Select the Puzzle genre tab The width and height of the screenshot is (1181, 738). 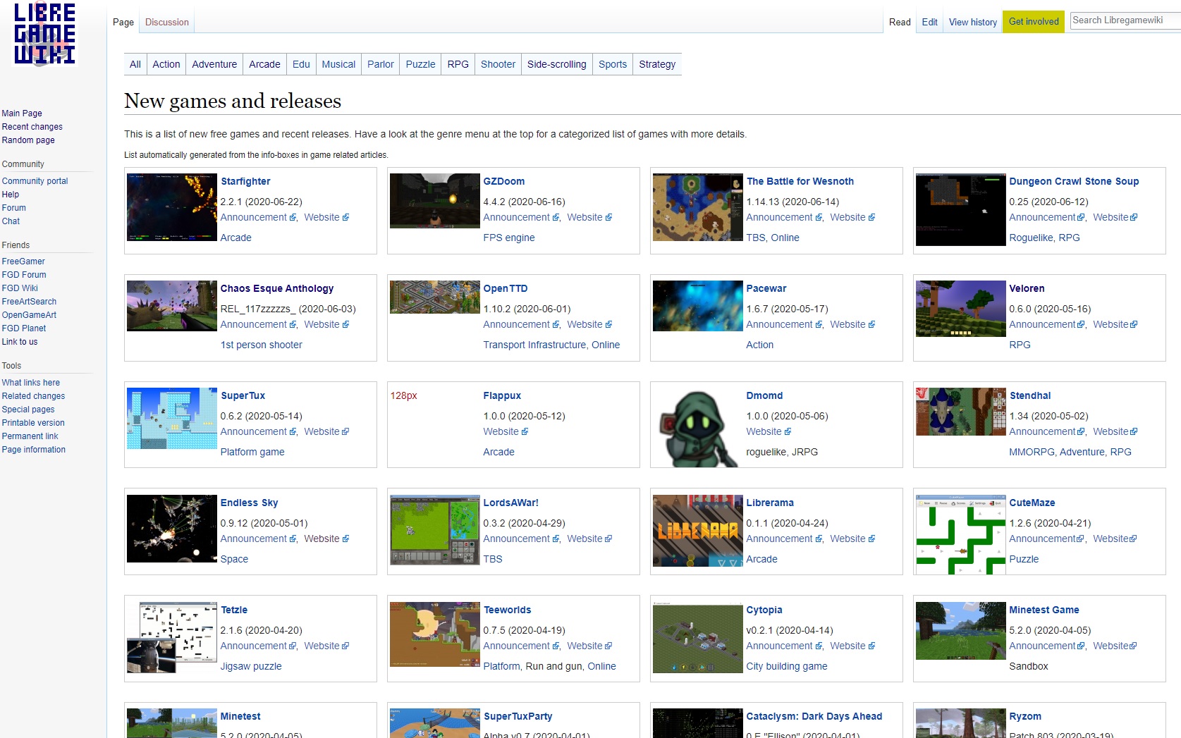pos(420,64)
